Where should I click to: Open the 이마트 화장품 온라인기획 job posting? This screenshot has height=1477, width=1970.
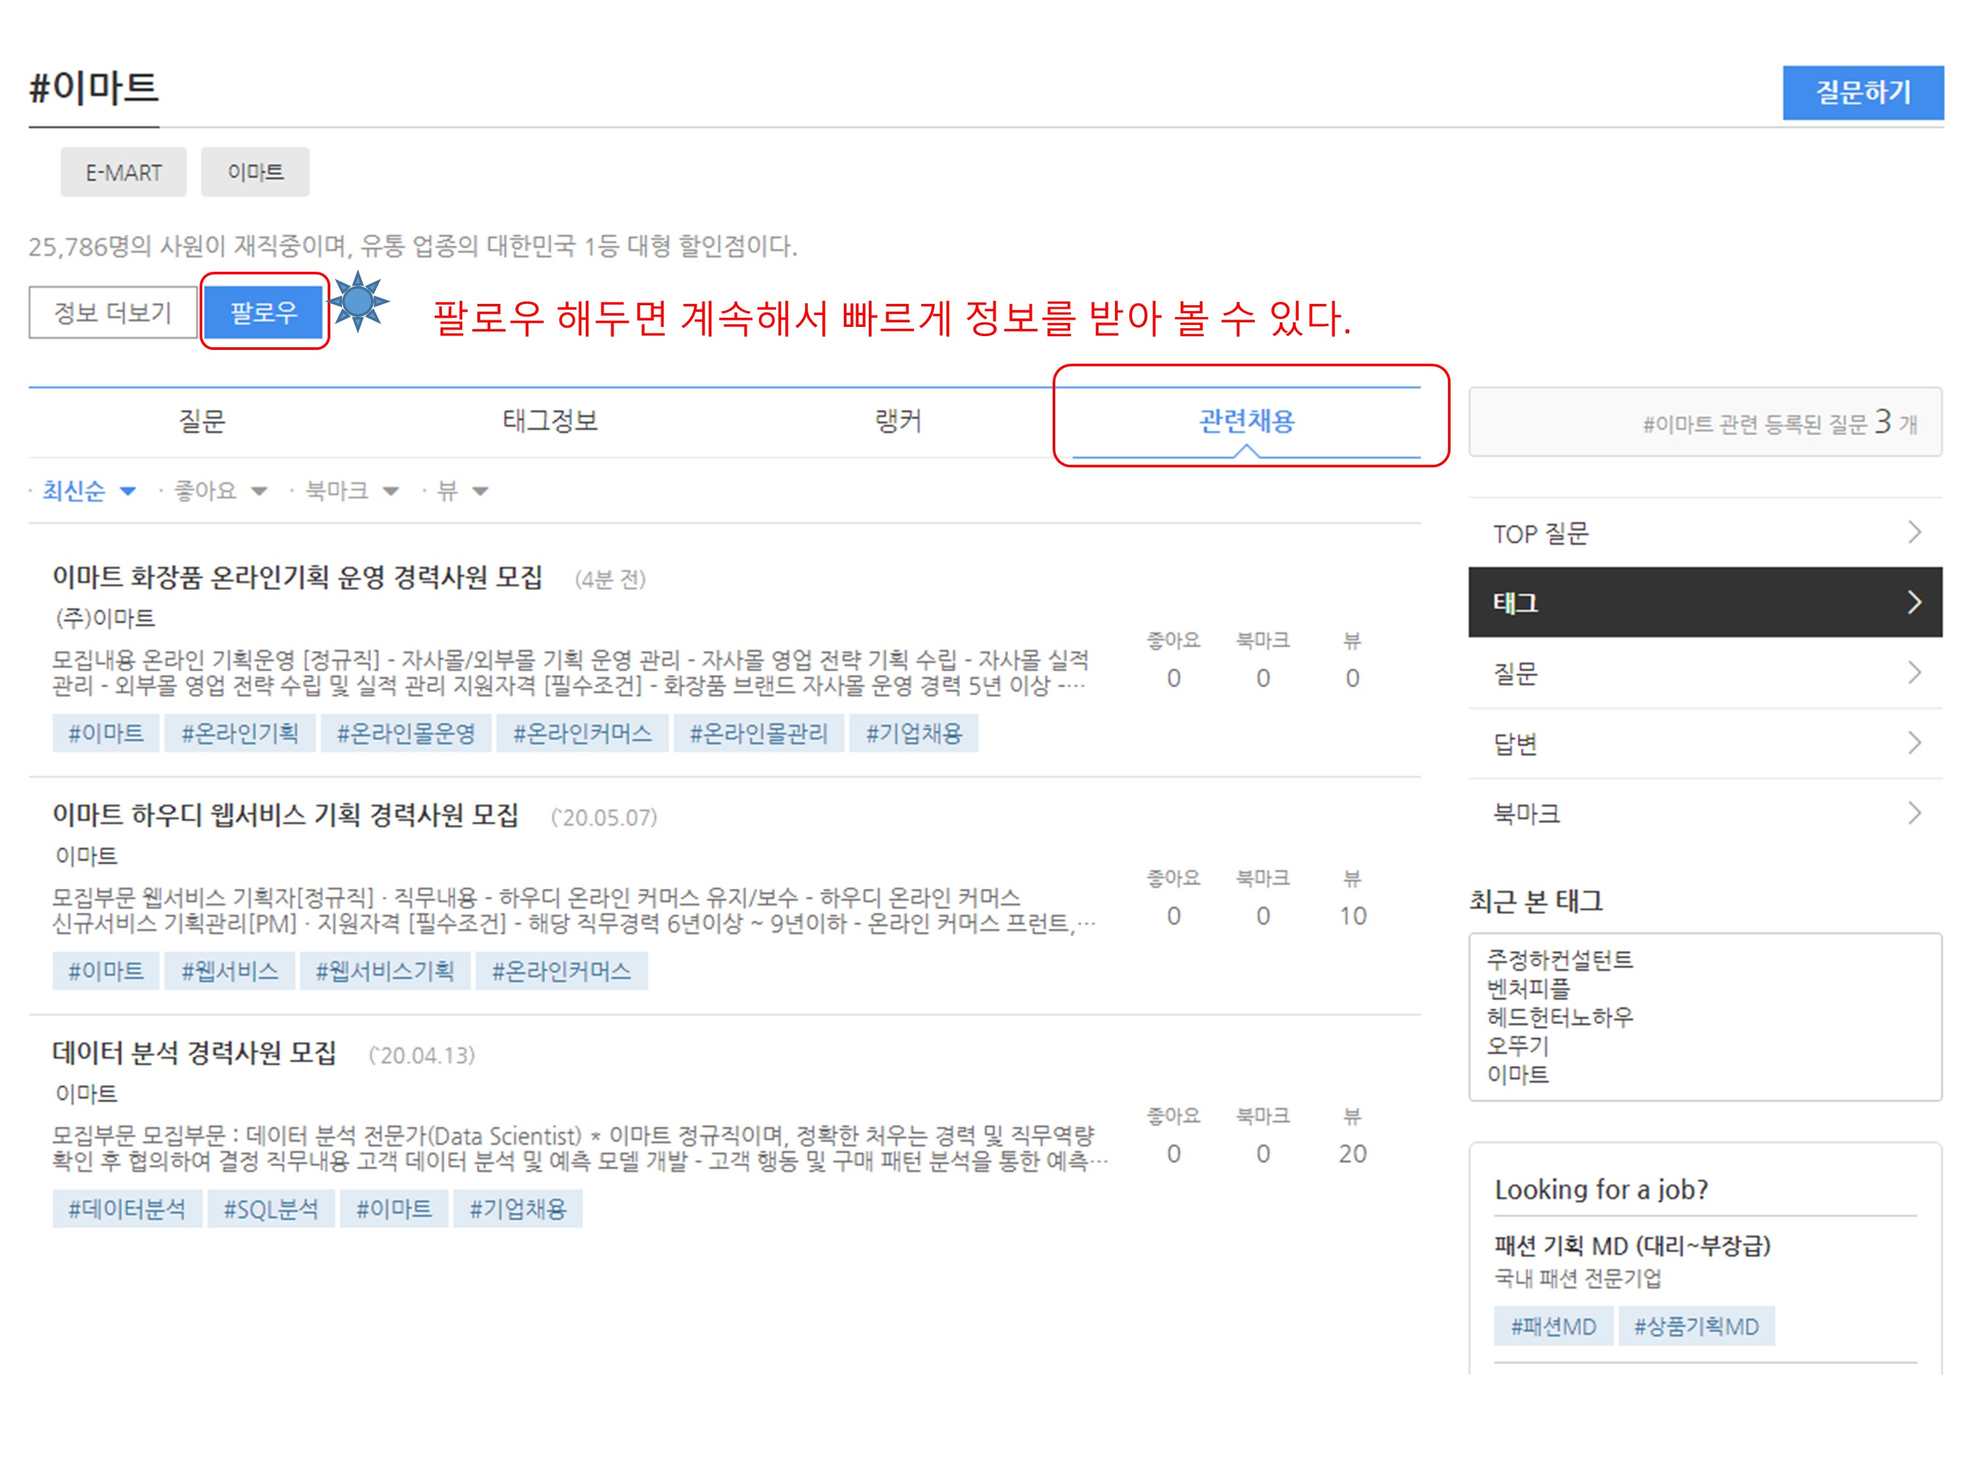tap(297, 577)
